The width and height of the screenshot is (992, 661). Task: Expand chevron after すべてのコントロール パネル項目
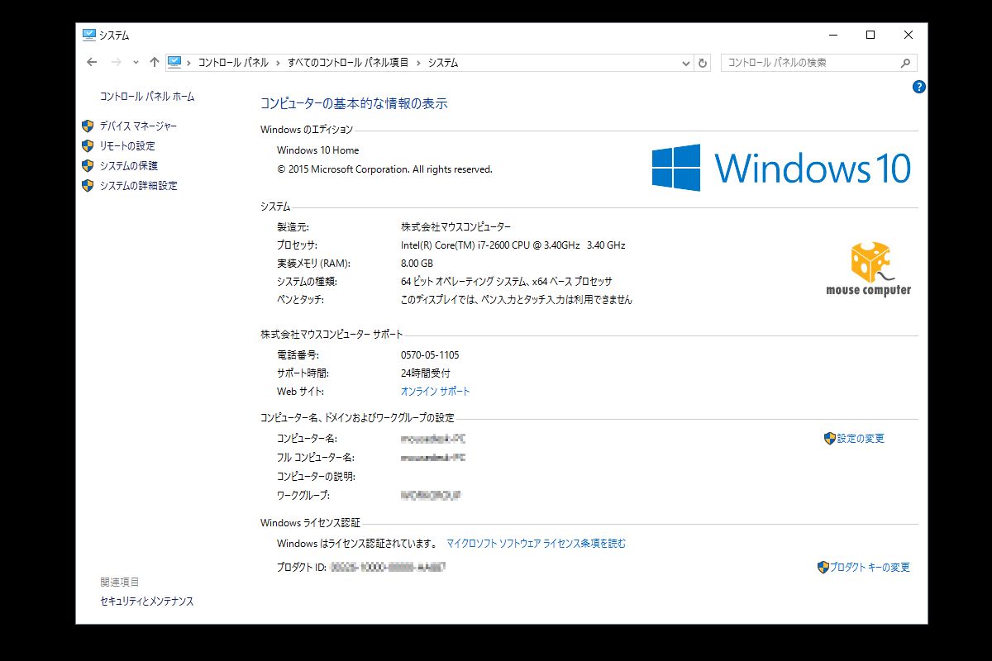tap(418, 63)
